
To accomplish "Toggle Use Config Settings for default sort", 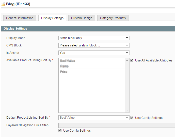I will click(132, 118).
